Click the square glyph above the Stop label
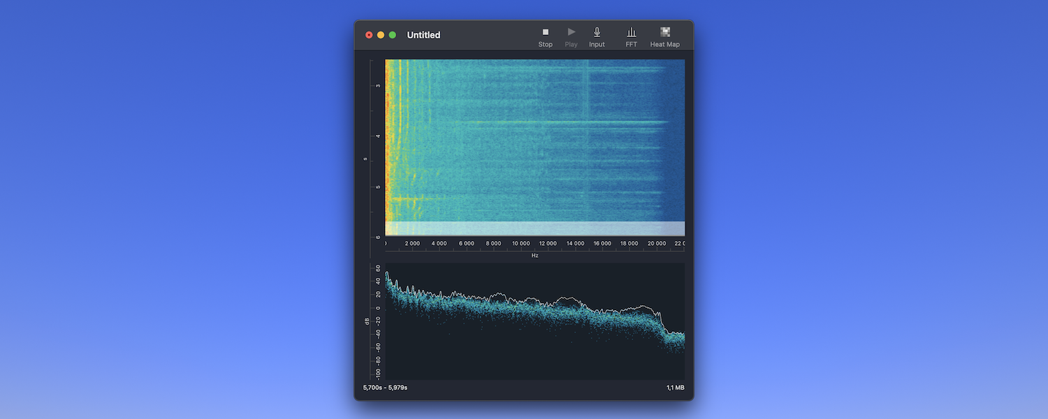The height and width of the screenshot is (419, 1048). click(x=545, y=32)
